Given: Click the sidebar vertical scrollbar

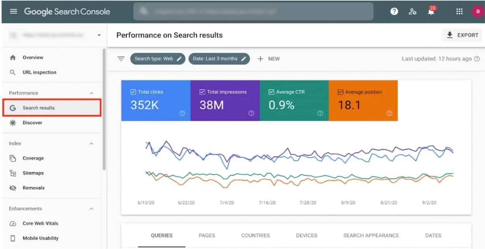Looking at the screenshot, I should click(104, 110).
